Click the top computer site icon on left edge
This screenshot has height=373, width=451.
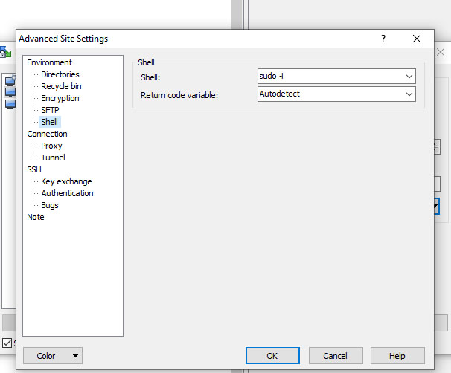click(10, 81)
